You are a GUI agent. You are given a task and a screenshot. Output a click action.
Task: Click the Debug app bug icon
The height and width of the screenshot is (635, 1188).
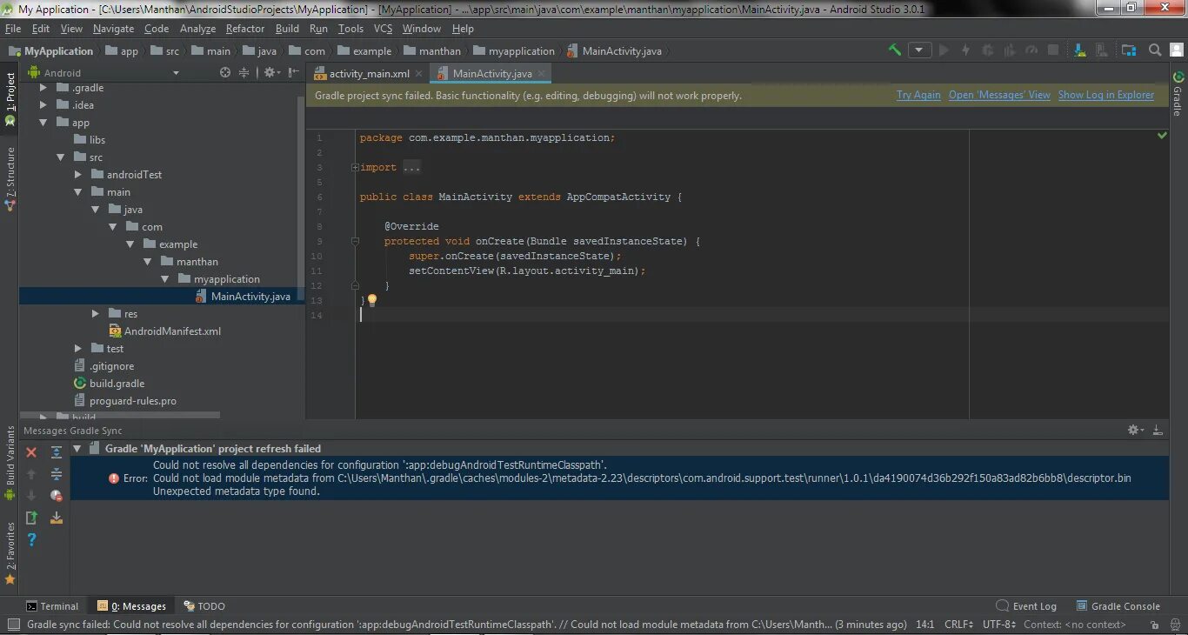tap(988, 50)
